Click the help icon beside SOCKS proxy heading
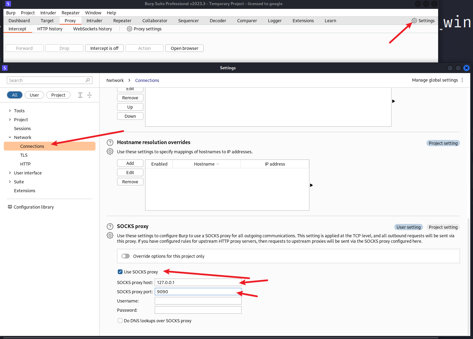The image size is (473, 339). (x=110, y=226)
